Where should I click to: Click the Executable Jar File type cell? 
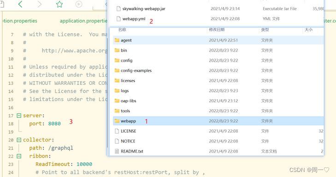coord(280,9)
